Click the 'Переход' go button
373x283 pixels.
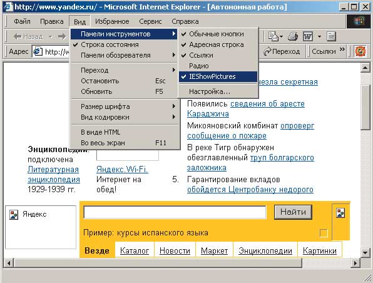pos(282,51)
